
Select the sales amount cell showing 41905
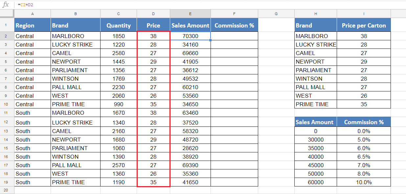click(x=190, y=62)
